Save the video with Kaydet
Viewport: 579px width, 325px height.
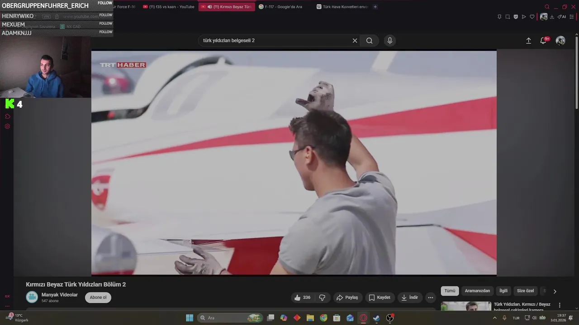pyautogui.click(x=380, y=297)
